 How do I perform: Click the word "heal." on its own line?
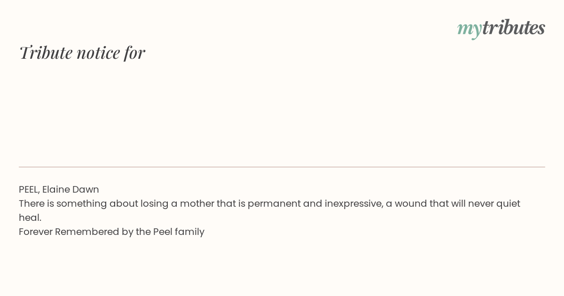point(30,218)
